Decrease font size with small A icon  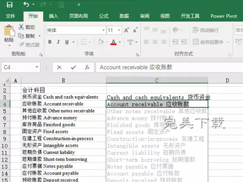[135, 30]
